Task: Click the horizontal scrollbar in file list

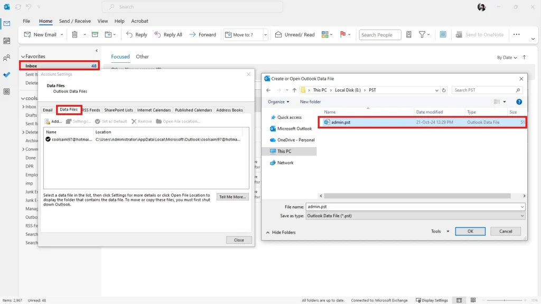Action: pos(417,196)
